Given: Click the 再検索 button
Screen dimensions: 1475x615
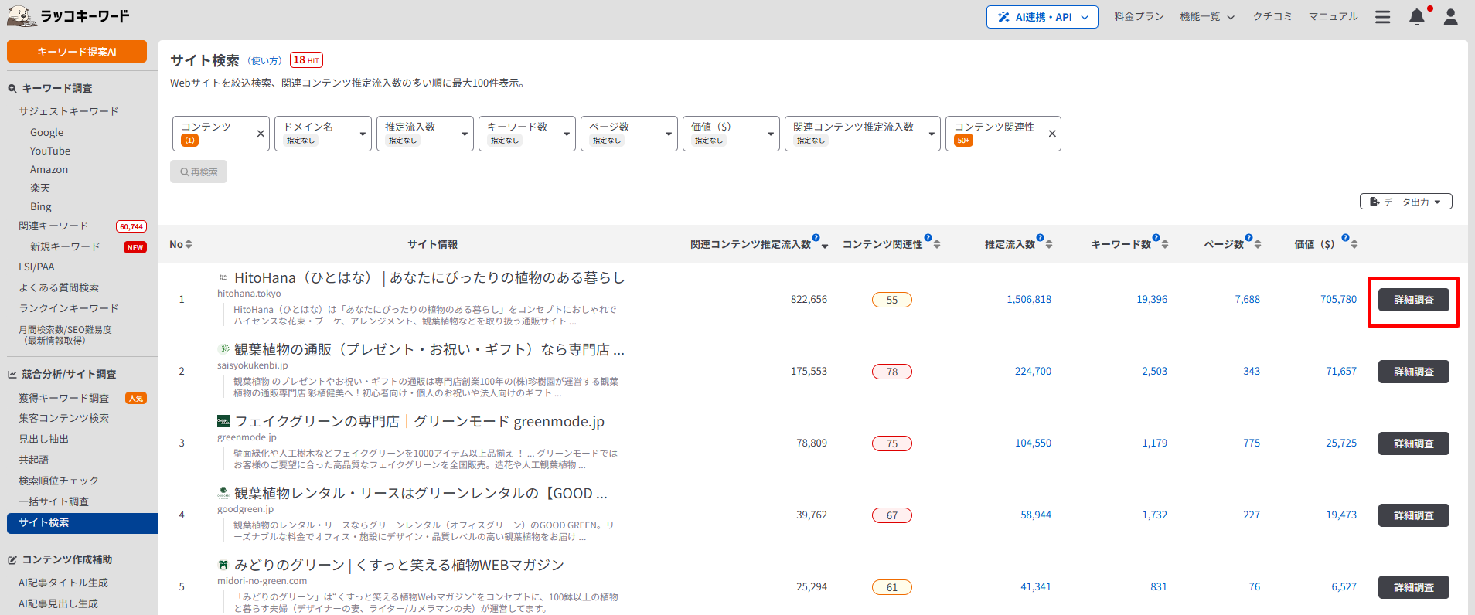Looking at the screenshot, I should 199,172.
